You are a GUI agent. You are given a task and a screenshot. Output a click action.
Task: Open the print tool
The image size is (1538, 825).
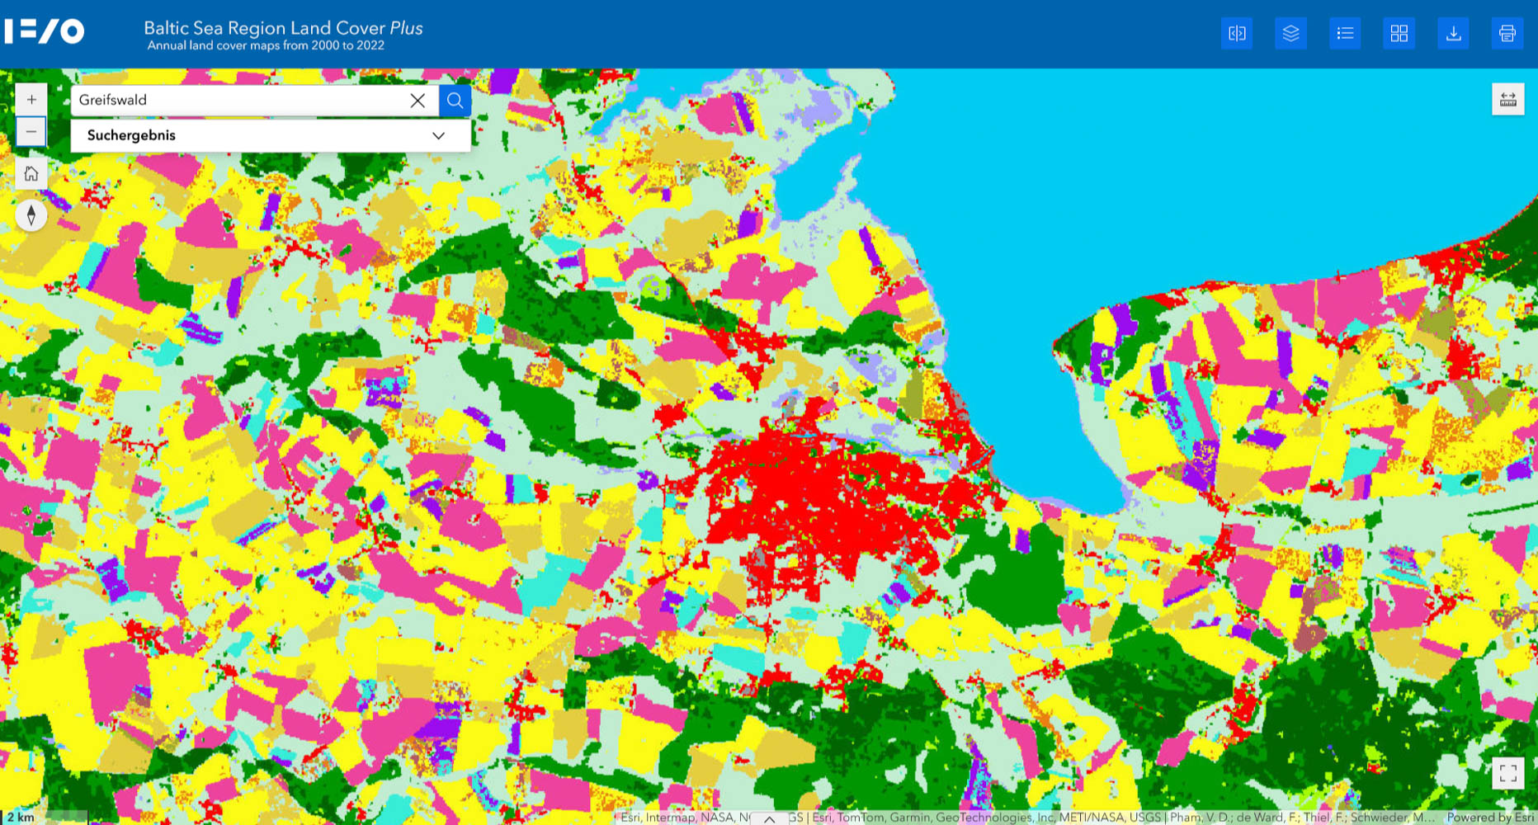1507,34
